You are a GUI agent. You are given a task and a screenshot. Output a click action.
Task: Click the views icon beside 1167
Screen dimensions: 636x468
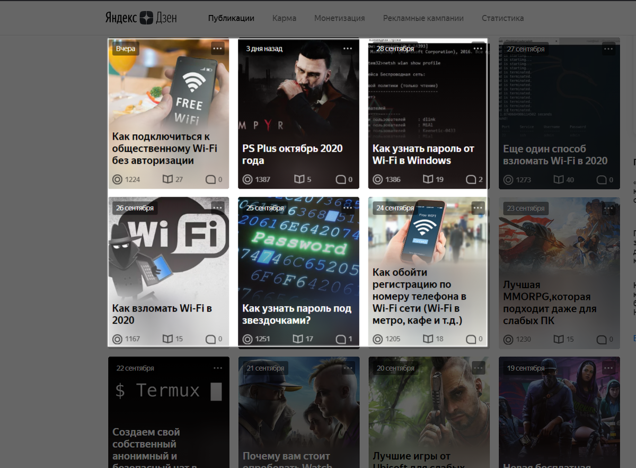click(x=117, y=339)
